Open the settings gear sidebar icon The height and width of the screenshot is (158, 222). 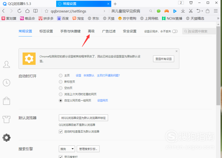pyautogui.click(x=6, y=137)
